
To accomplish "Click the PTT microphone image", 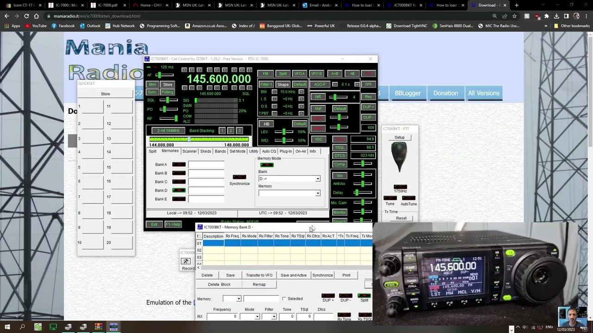I will [x=399, y=157].
